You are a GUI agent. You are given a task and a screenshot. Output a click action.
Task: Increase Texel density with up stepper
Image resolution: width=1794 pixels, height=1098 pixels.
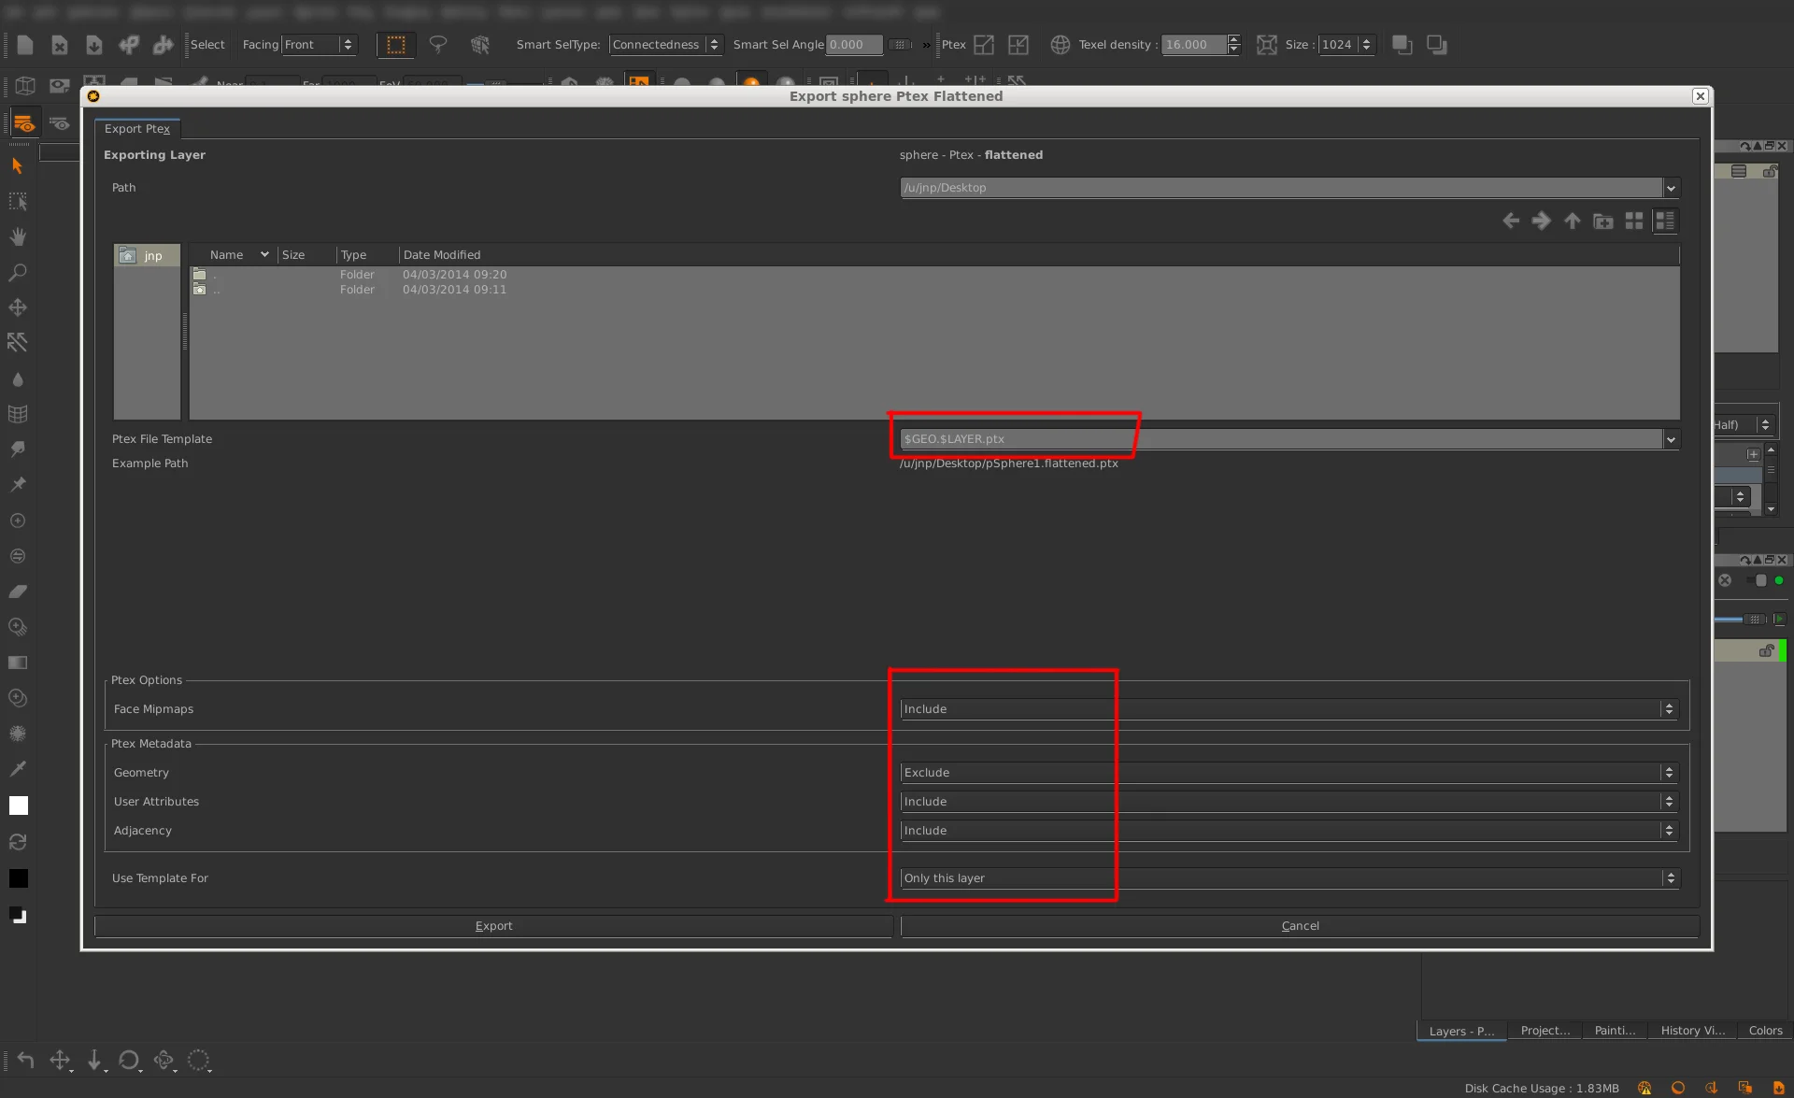point(1233,39)
